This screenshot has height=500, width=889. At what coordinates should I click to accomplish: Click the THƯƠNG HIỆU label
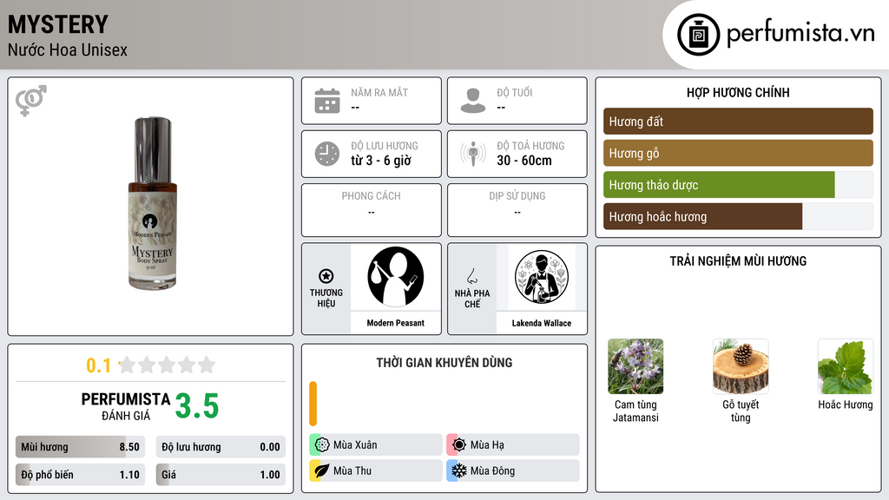(x=326, y=299)
